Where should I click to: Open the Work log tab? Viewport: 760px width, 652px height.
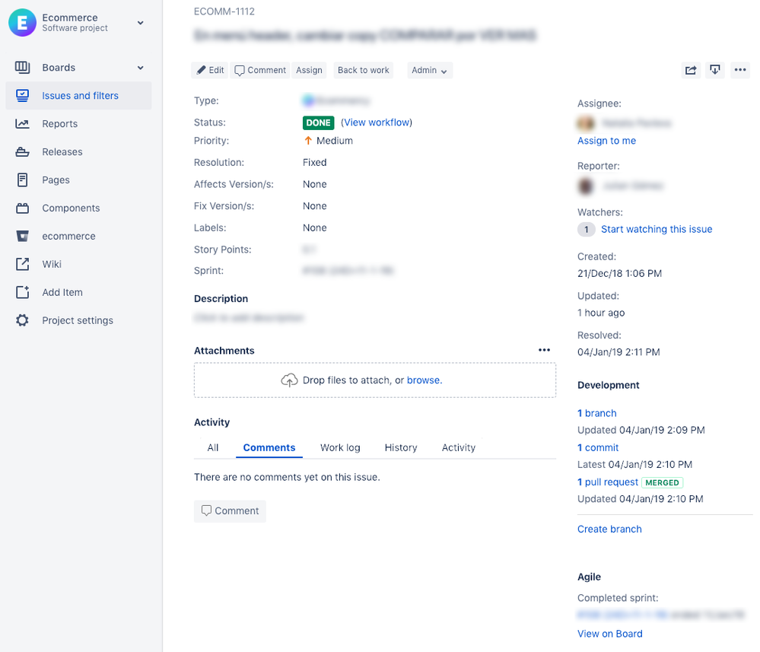[x=339, y=447]
